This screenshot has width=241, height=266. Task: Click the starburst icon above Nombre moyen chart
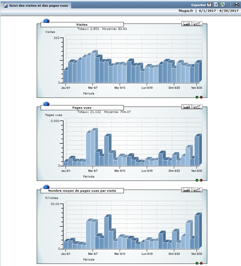tap(46, 187)
